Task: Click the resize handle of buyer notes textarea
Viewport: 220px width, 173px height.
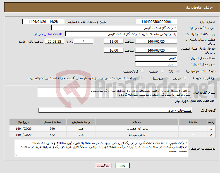Action: tap(16, 156)
